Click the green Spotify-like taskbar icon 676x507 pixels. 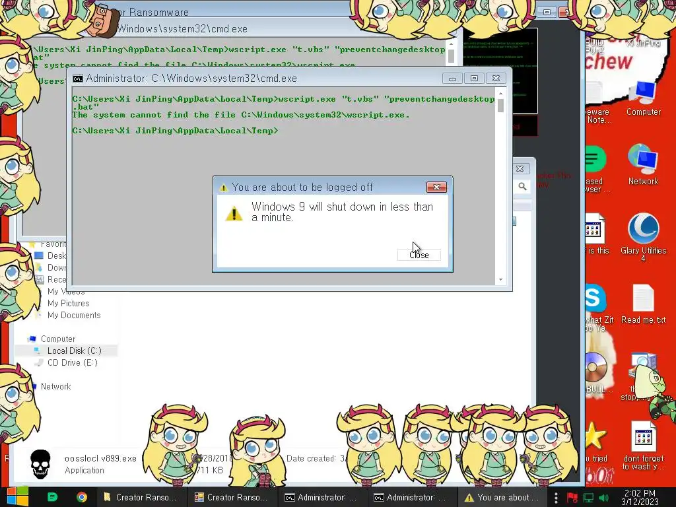click(x=52, y=497)
